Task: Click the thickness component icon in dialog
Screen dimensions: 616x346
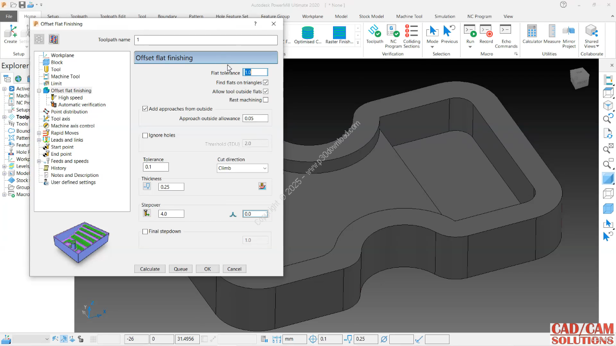Action: 262,186
